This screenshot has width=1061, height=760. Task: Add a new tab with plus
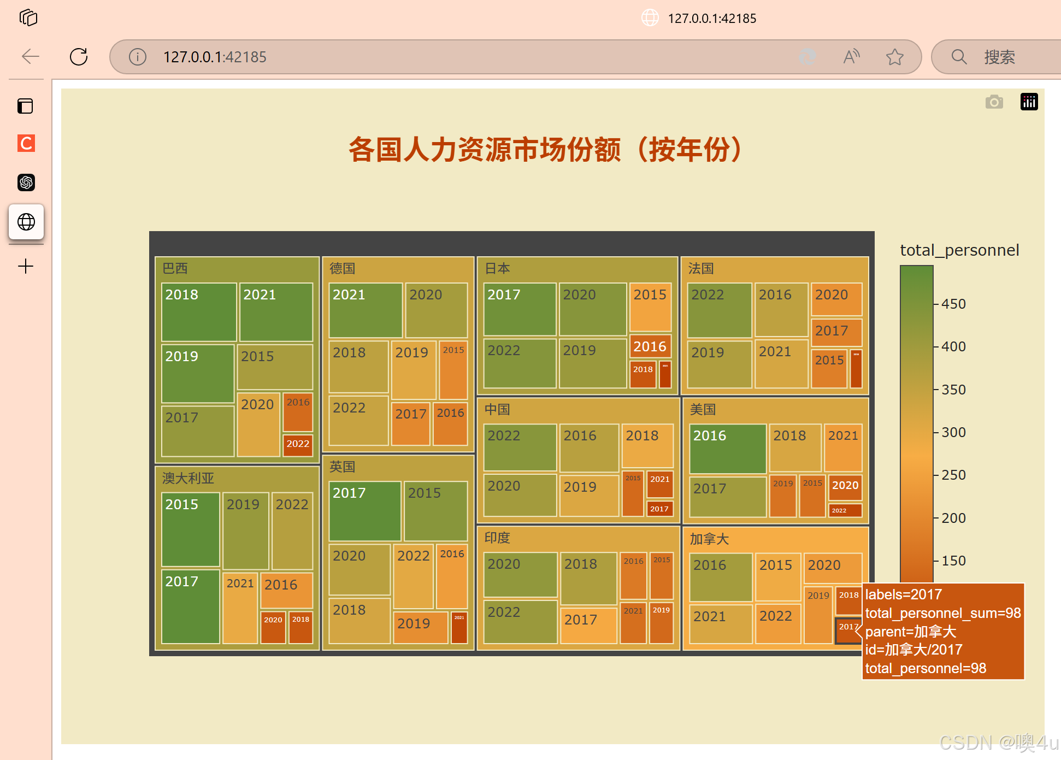tap(26, 266)
